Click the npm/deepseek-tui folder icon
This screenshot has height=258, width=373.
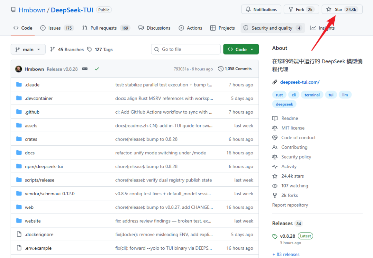(19, 166)
